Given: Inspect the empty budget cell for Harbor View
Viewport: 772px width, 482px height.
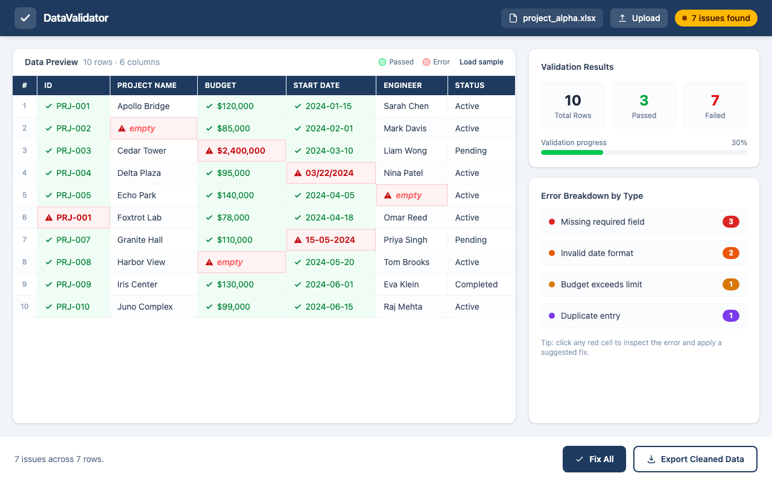Looking at the screenshot, I should (242, 262).
